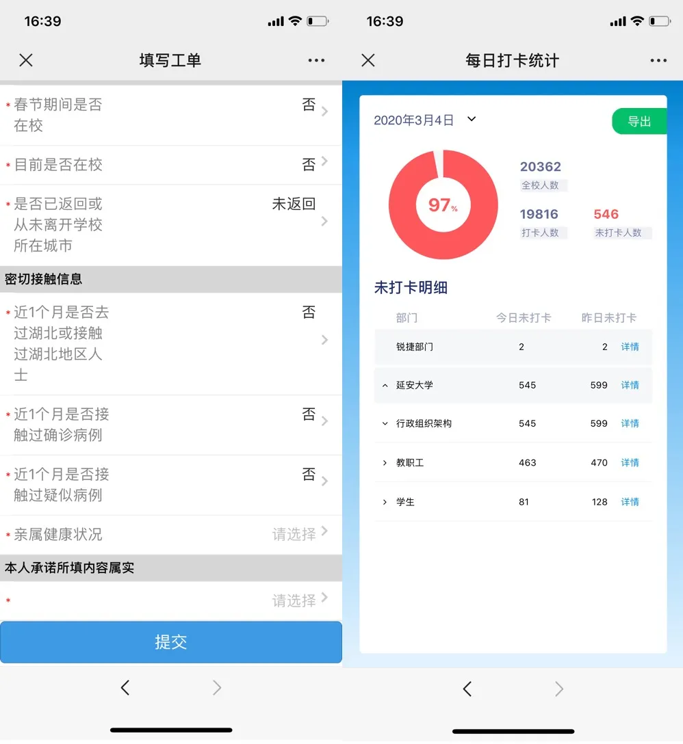683x744 pixels.
Task: Collapse the 行政组织架构 row
Action: 385,424
